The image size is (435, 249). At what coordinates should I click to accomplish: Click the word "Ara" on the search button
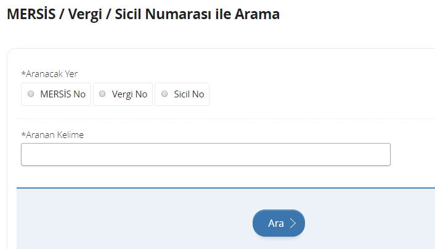coord(275,224)
